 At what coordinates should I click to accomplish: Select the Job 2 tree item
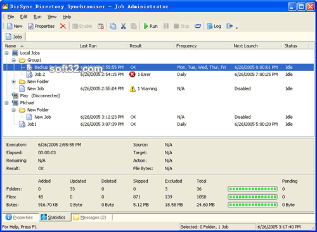(40, 75)
